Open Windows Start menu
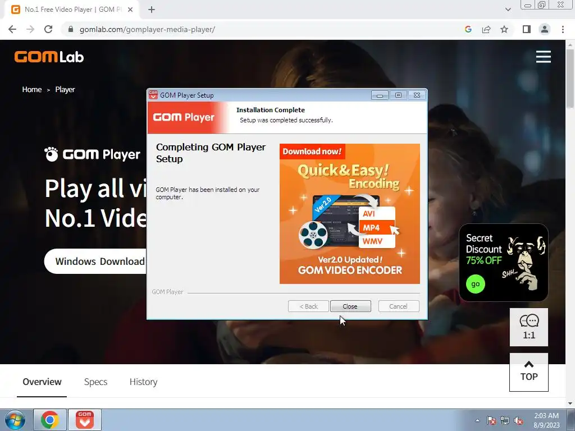575x431 pixels. 15,420
